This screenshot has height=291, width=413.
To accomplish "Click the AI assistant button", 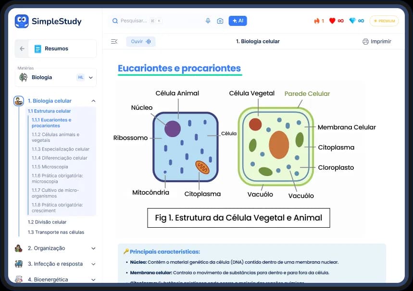I will pyautogui.click(x=238, y=21).
